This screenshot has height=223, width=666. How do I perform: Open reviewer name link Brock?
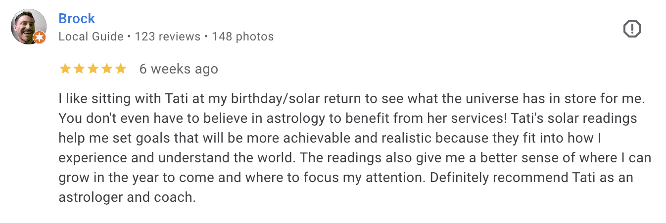tap(77, 19)
